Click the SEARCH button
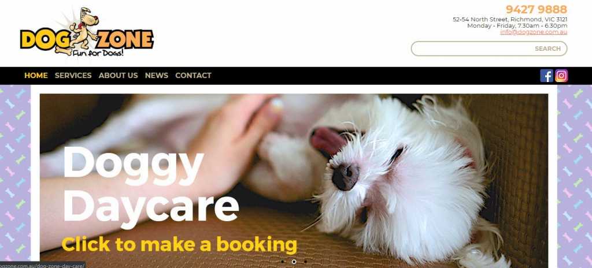 click(x=547, y=49)
